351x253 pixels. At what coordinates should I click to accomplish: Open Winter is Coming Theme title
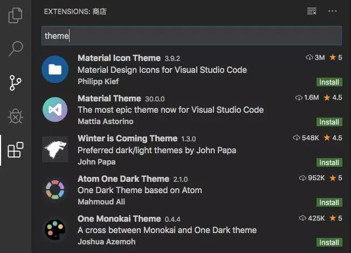click(x=127, y=138)
